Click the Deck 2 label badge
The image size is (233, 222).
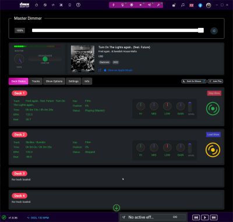[19, 135]
